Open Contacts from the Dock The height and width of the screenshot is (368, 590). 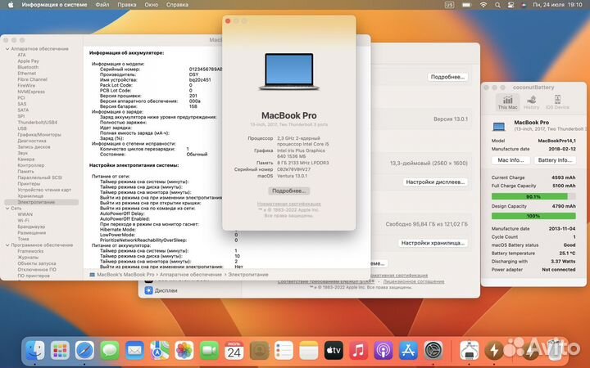coord(259,350)
